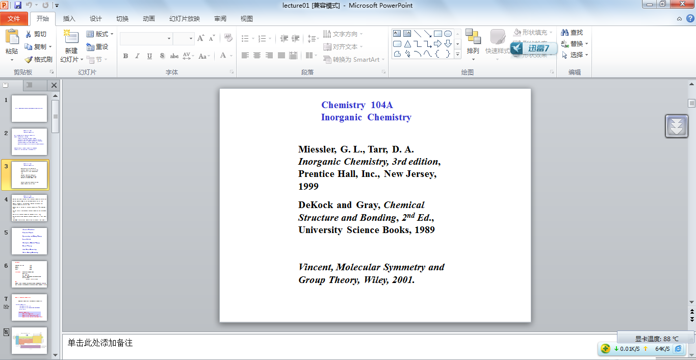This screenshot has height=360, width=696.
Task: Open PowerPoint help question mark icon
Action: click(690, 18)
